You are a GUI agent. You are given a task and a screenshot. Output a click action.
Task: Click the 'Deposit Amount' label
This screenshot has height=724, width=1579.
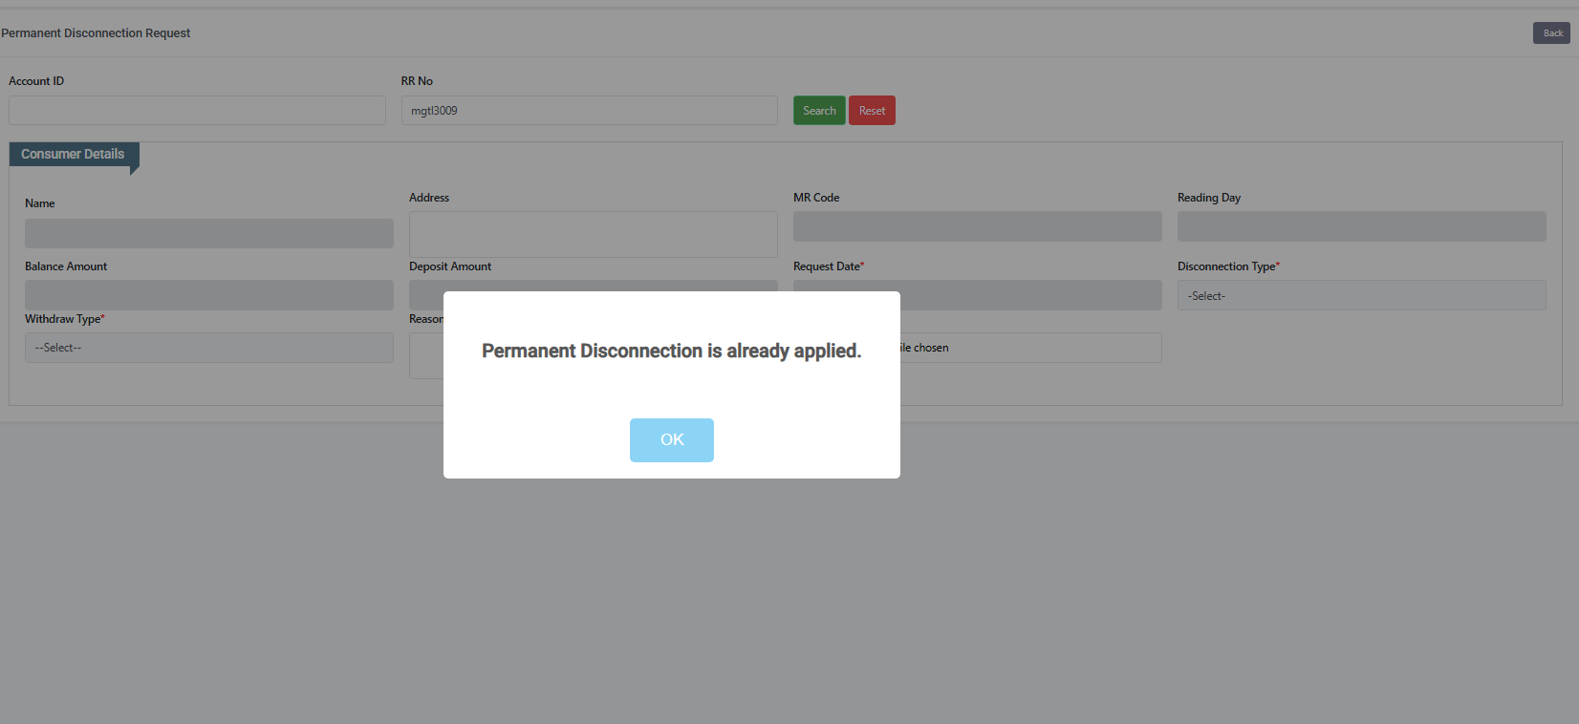[450, 266]
